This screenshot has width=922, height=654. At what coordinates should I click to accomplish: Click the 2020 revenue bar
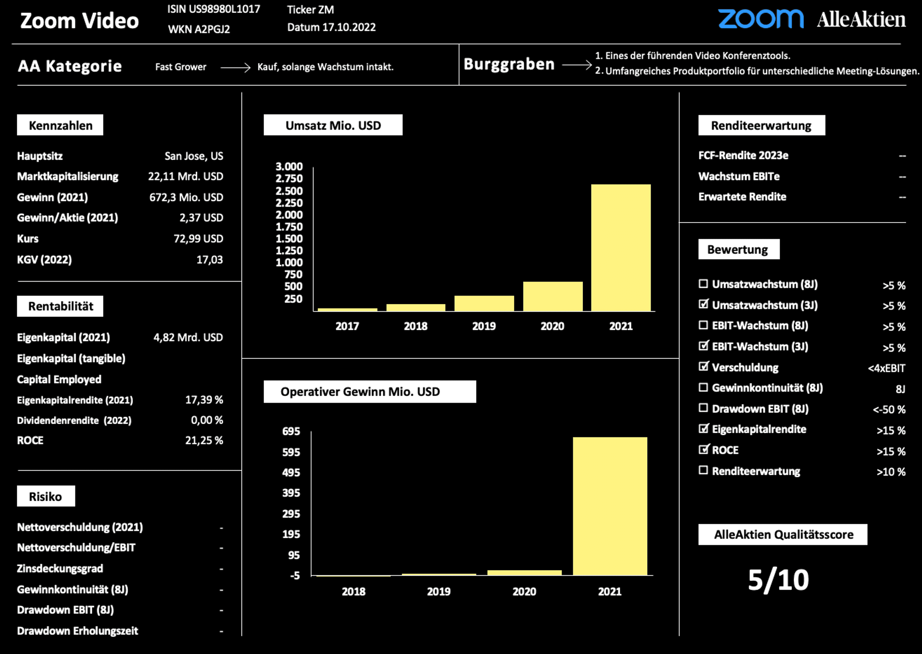coord(553,296)
